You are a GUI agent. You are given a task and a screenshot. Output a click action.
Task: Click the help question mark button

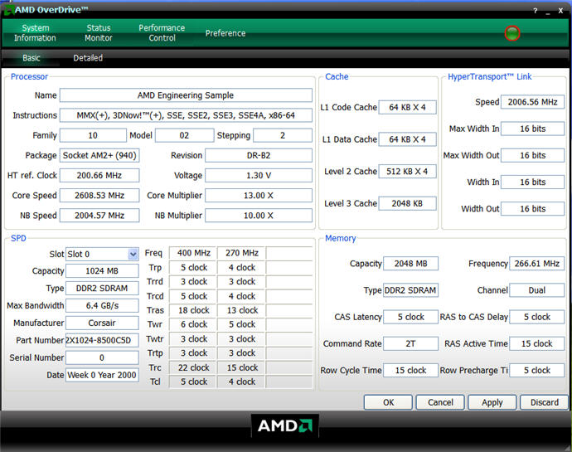click(536, 11)
